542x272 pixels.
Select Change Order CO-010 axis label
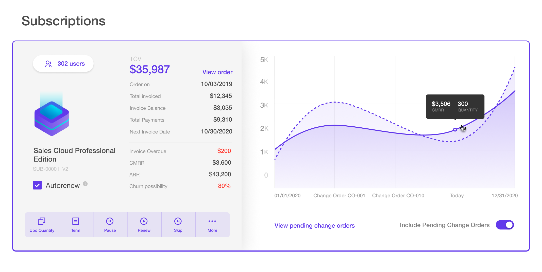[x=398, y=196]
